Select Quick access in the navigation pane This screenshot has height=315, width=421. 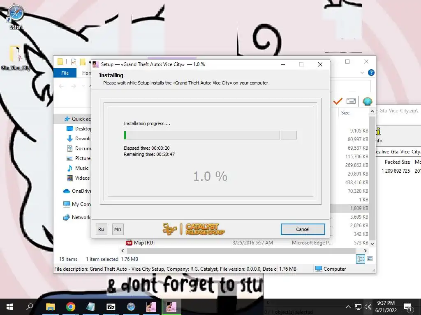click(78, 119)
